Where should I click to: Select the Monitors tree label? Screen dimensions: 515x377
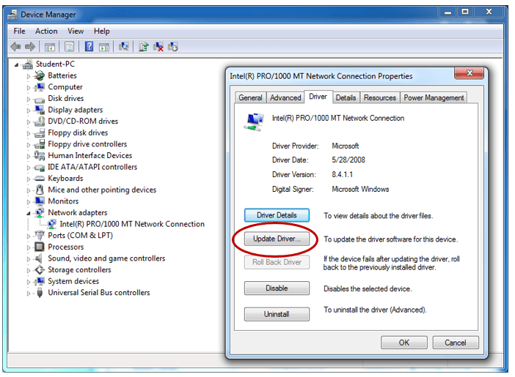click(63, 201)
